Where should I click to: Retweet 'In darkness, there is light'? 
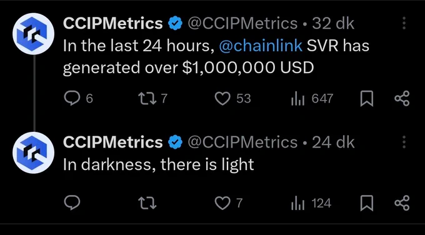(x=147, y=203)
